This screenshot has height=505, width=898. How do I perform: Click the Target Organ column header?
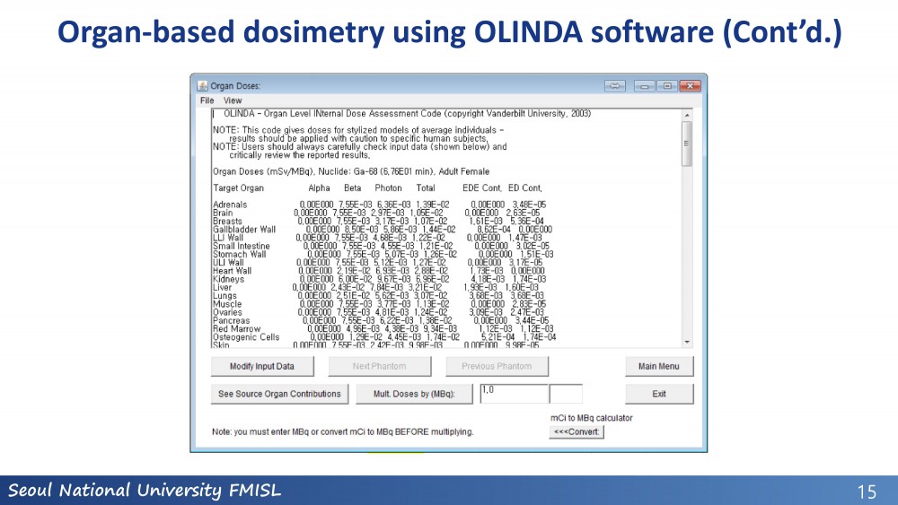(x=238, y=187)
